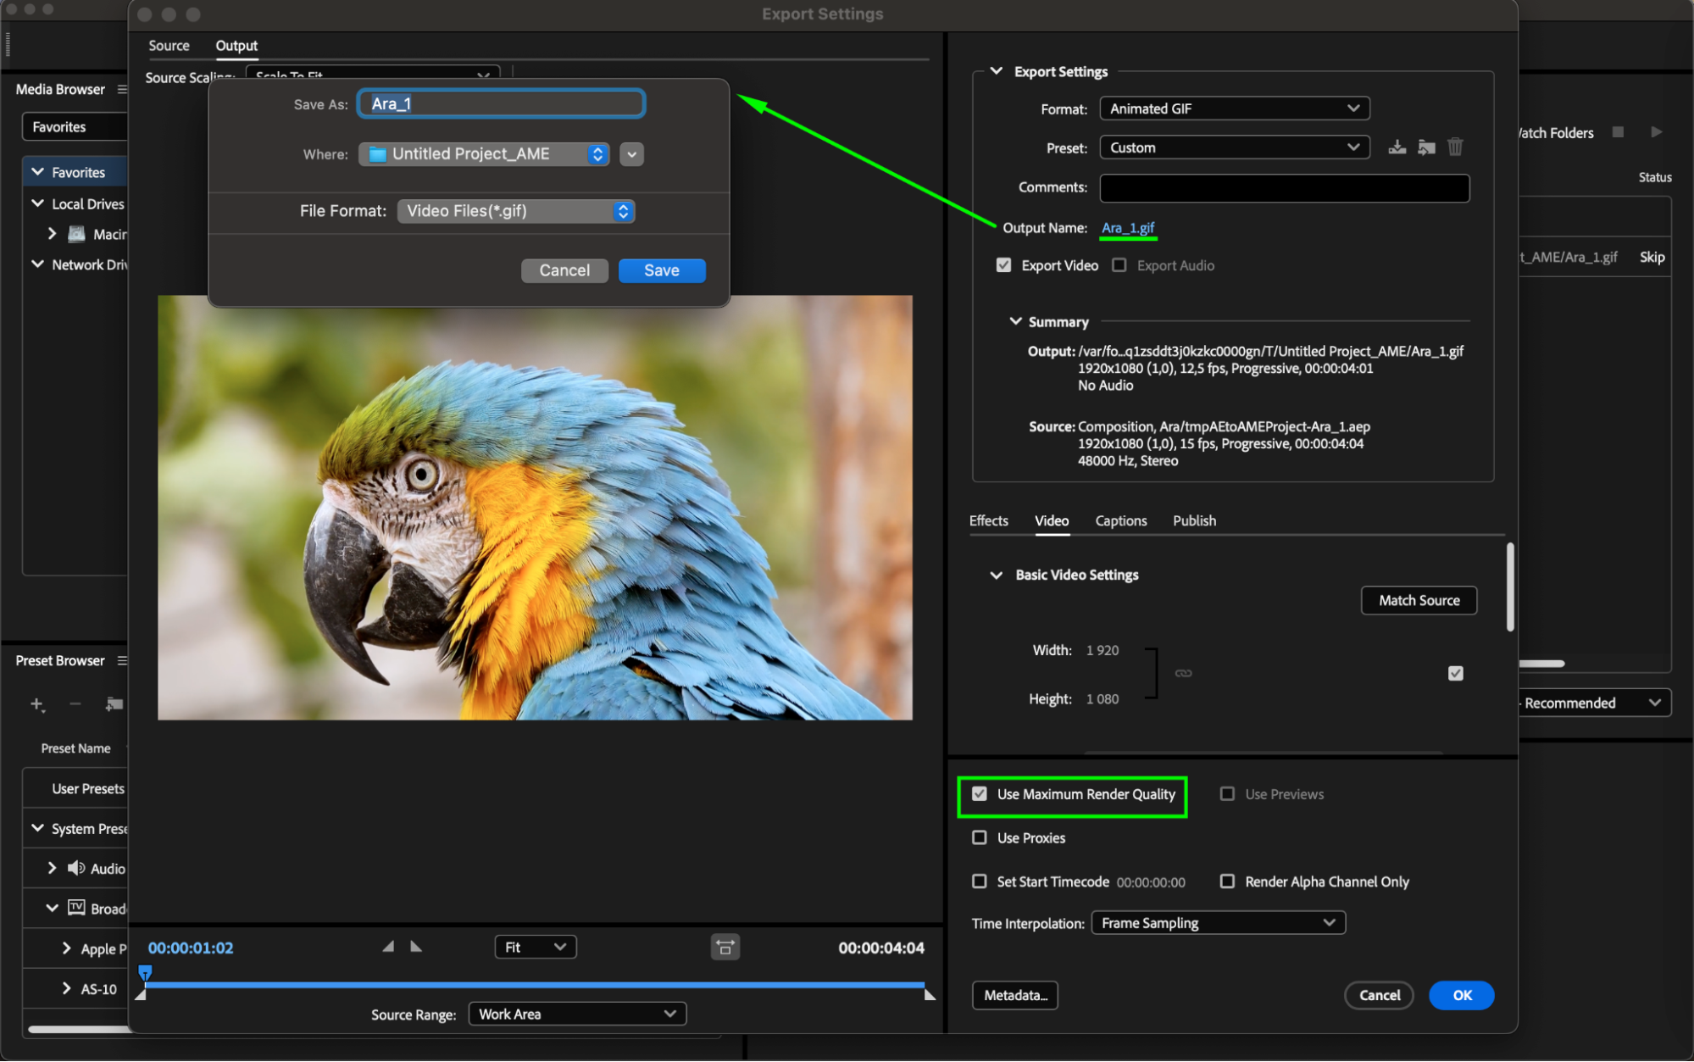Open the Time Interpolation Frame Sampling dropdown

pyautogui.click(x=1218, y=923)
